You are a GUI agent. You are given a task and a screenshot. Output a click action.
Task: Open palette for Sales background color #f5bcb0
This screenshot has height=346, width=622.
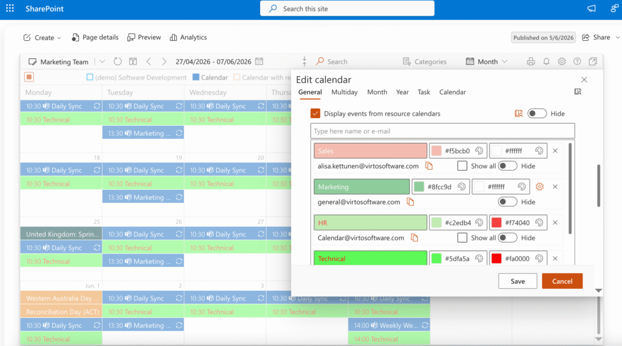tap(479, 151)
